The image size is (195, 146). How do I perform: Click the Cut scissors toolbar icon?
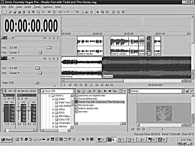(x=29, y=12)
